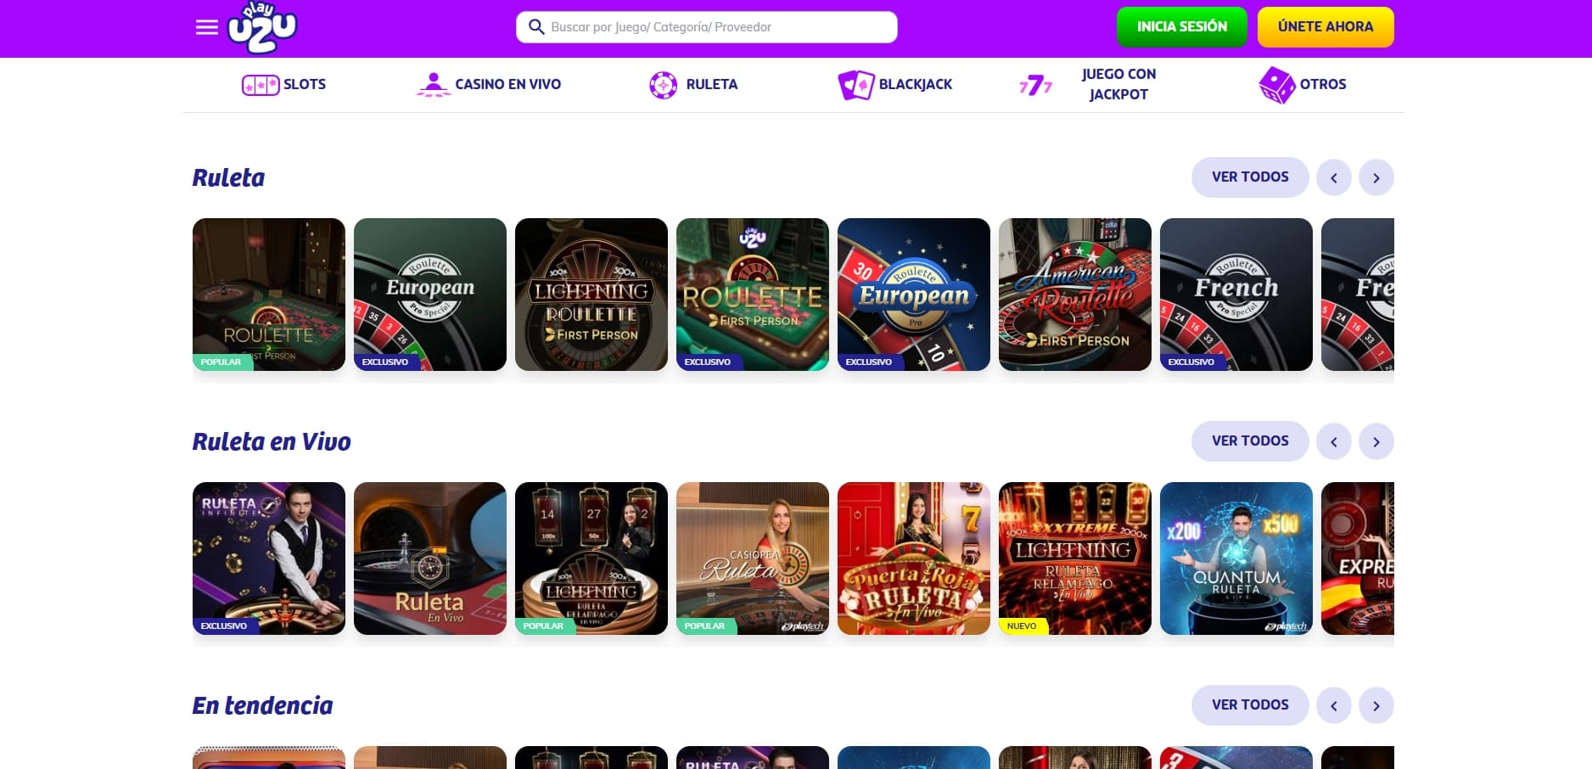Open the Lightning Roulette First Person game thumbnail
This screenshot has width=1592, height=769.
tap(591, 295)
